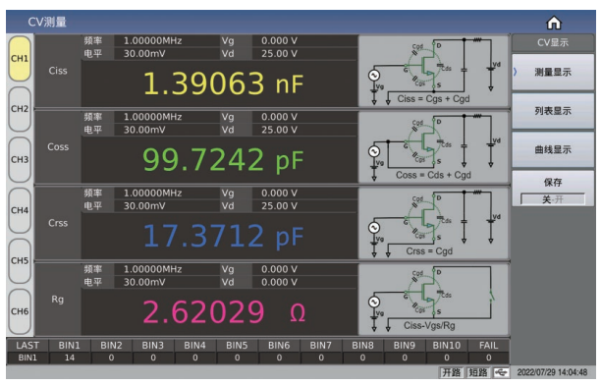This screenshot has height=386, width=602.
Task: Switch to the CH1 channel tab
Action: (20, 59)
